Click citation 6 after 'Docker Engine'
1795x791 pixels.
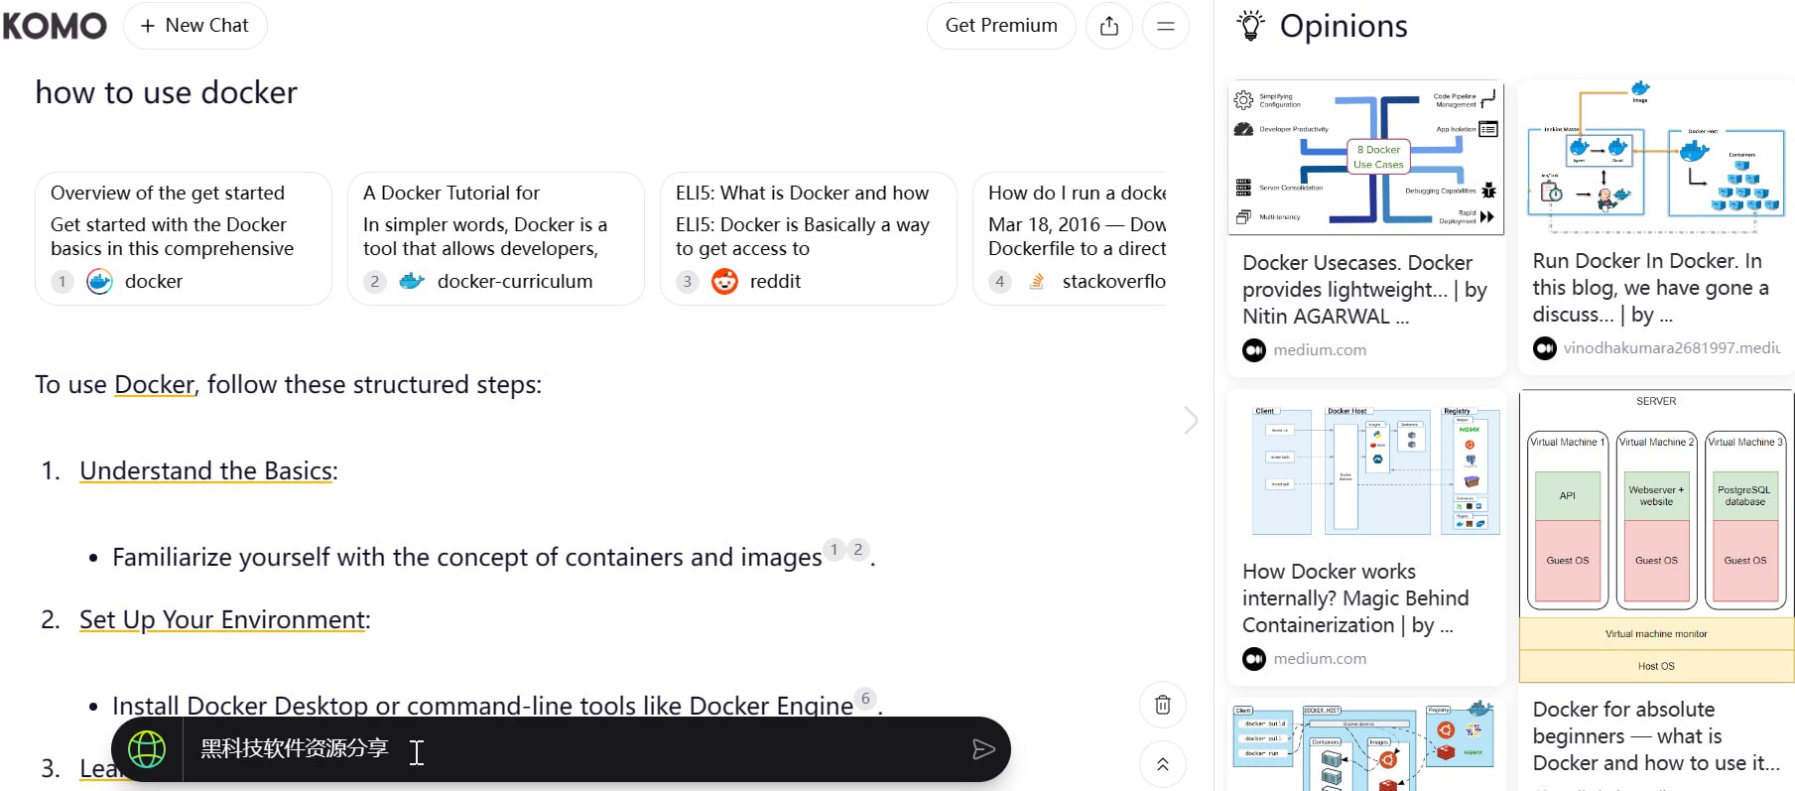pos(866,699)
